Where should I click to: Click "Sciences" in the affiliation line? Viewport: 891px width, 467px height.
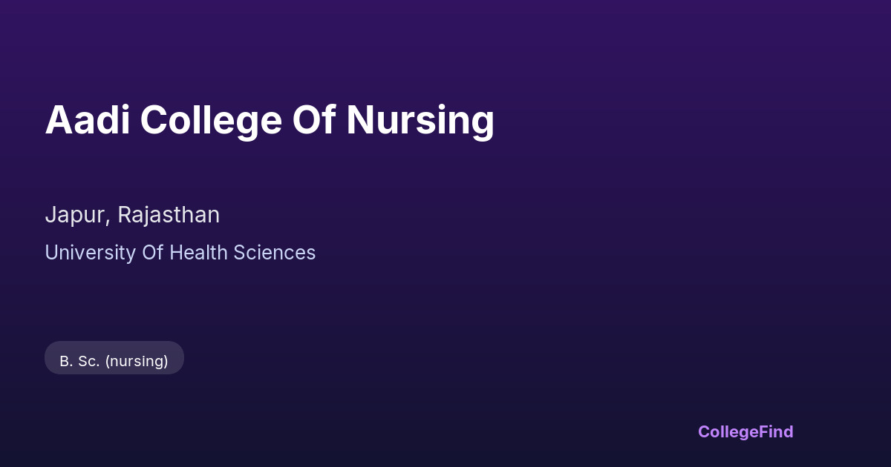click(275, 253)
